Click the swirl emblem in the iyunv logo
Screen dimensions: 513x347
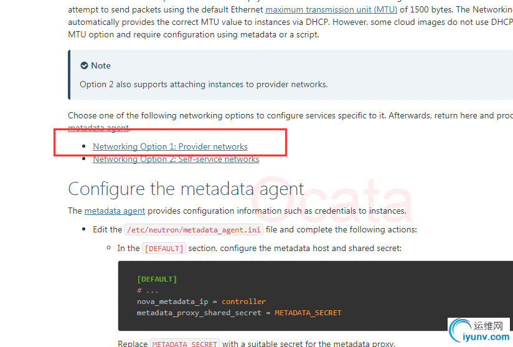(460, 330)
